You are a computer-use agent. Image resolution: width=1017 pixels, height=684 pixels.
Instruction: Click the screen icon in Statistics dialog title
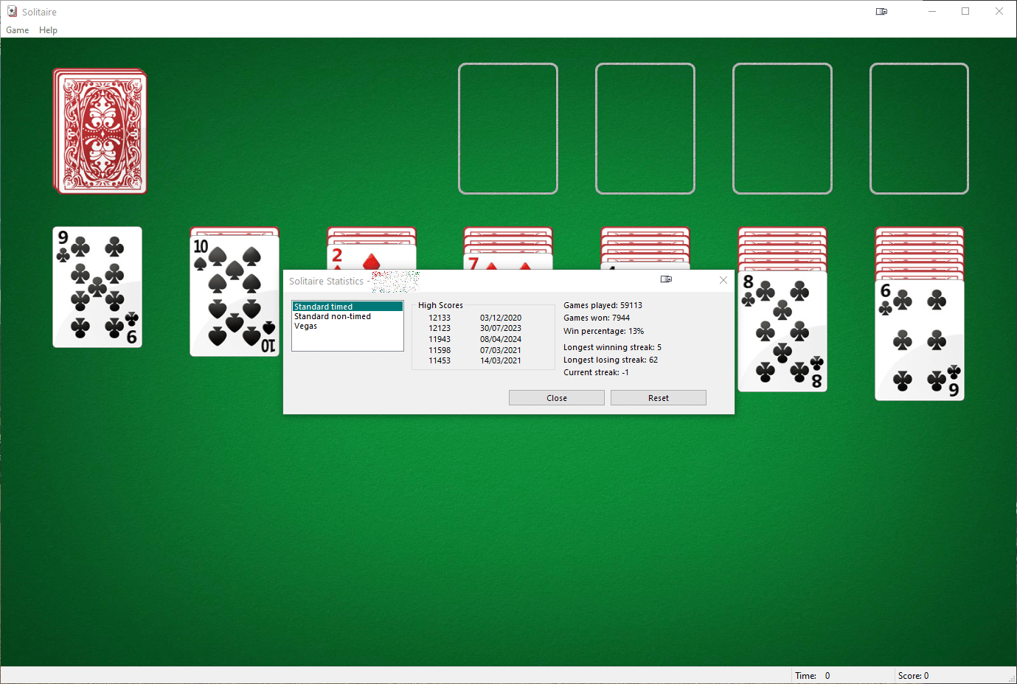[x=666, y=279]
